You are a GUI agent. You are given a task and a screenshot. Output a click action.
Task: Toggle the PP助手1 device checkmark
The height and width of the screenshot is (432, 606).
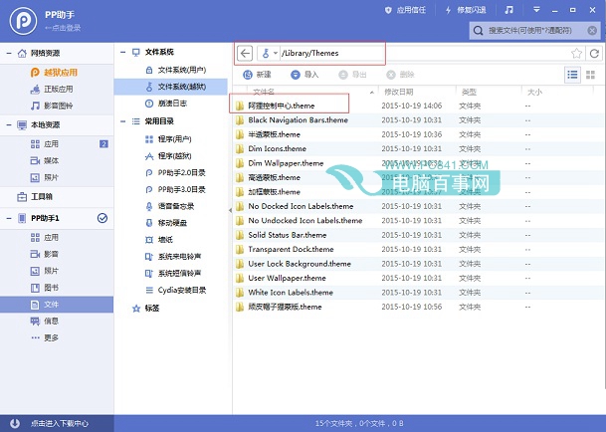click(x=101, y=218)
